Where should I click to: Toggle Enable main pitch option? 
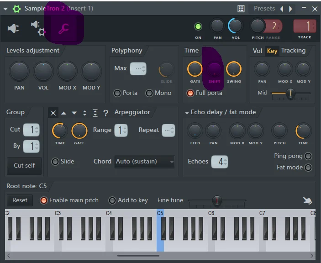(43, 200)
